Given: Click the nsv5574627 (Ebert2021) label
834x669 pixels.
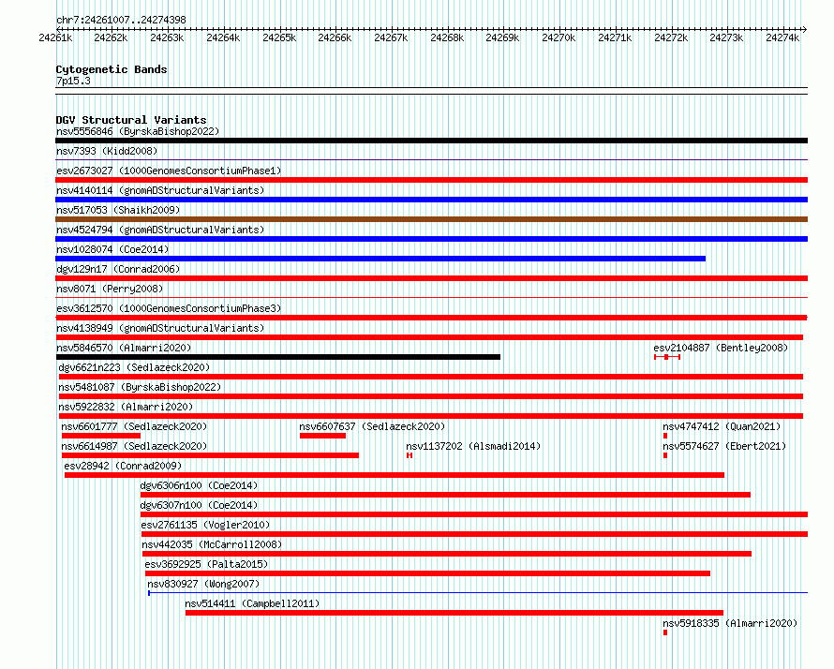Looking at the screenshot, I should click(724, 446).
